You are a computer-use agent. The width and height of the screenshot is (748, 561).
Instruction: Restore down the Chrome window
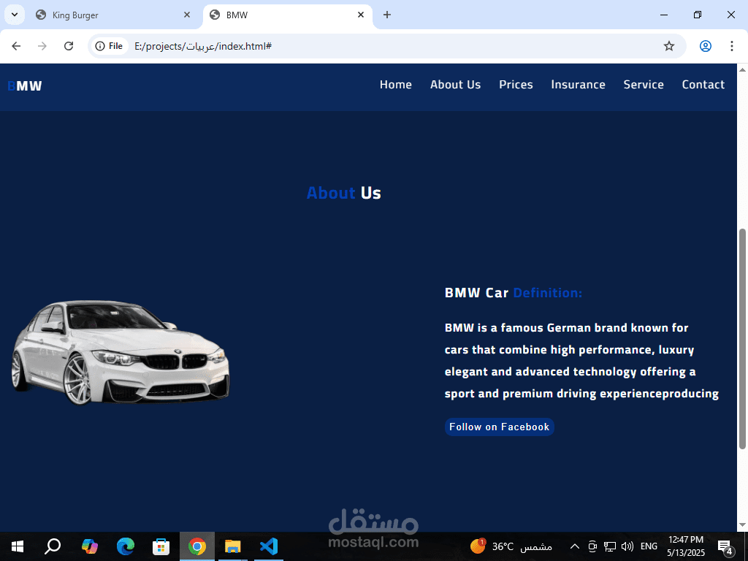click(x=698, y=15)
